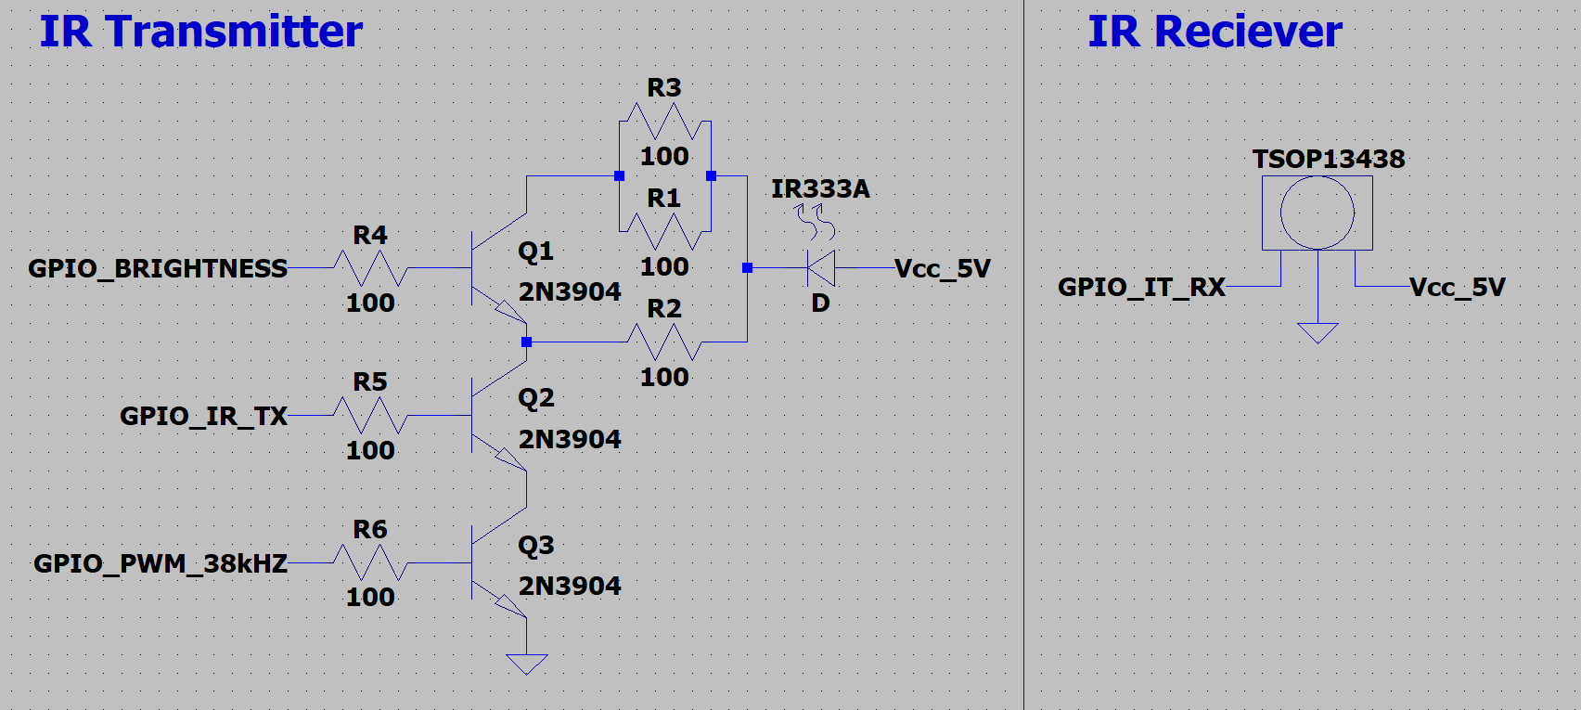Click the Q2 reference designator

pyautogui.click(x=536, y=398)
